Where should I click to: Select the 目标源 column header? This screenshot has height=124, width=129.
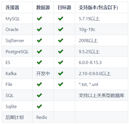point(64,7)
